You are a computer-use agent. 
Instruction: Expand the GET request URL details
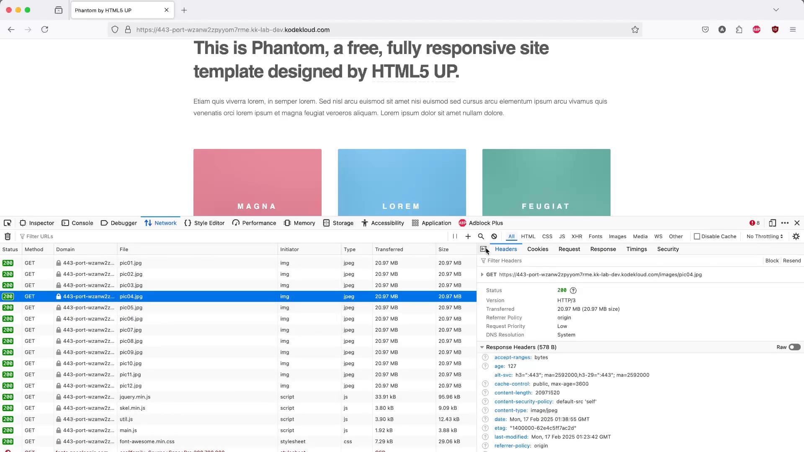482,275
